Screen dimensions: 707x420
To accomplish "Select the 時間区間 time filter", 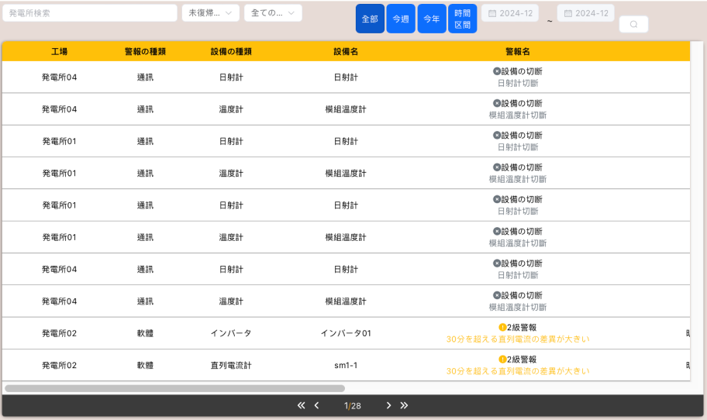I will coord(462,19).
